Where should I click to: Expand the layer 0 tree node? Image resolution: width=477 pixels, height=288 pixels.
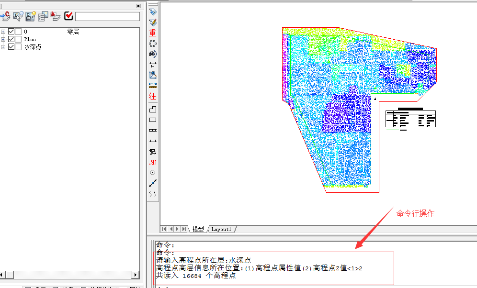pyautogui.click(x=3, y=32)
